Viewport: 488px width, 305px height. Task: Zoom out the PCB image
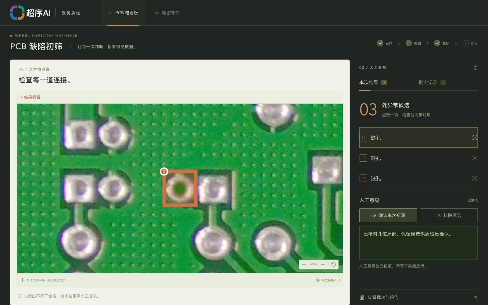point(304,264)
